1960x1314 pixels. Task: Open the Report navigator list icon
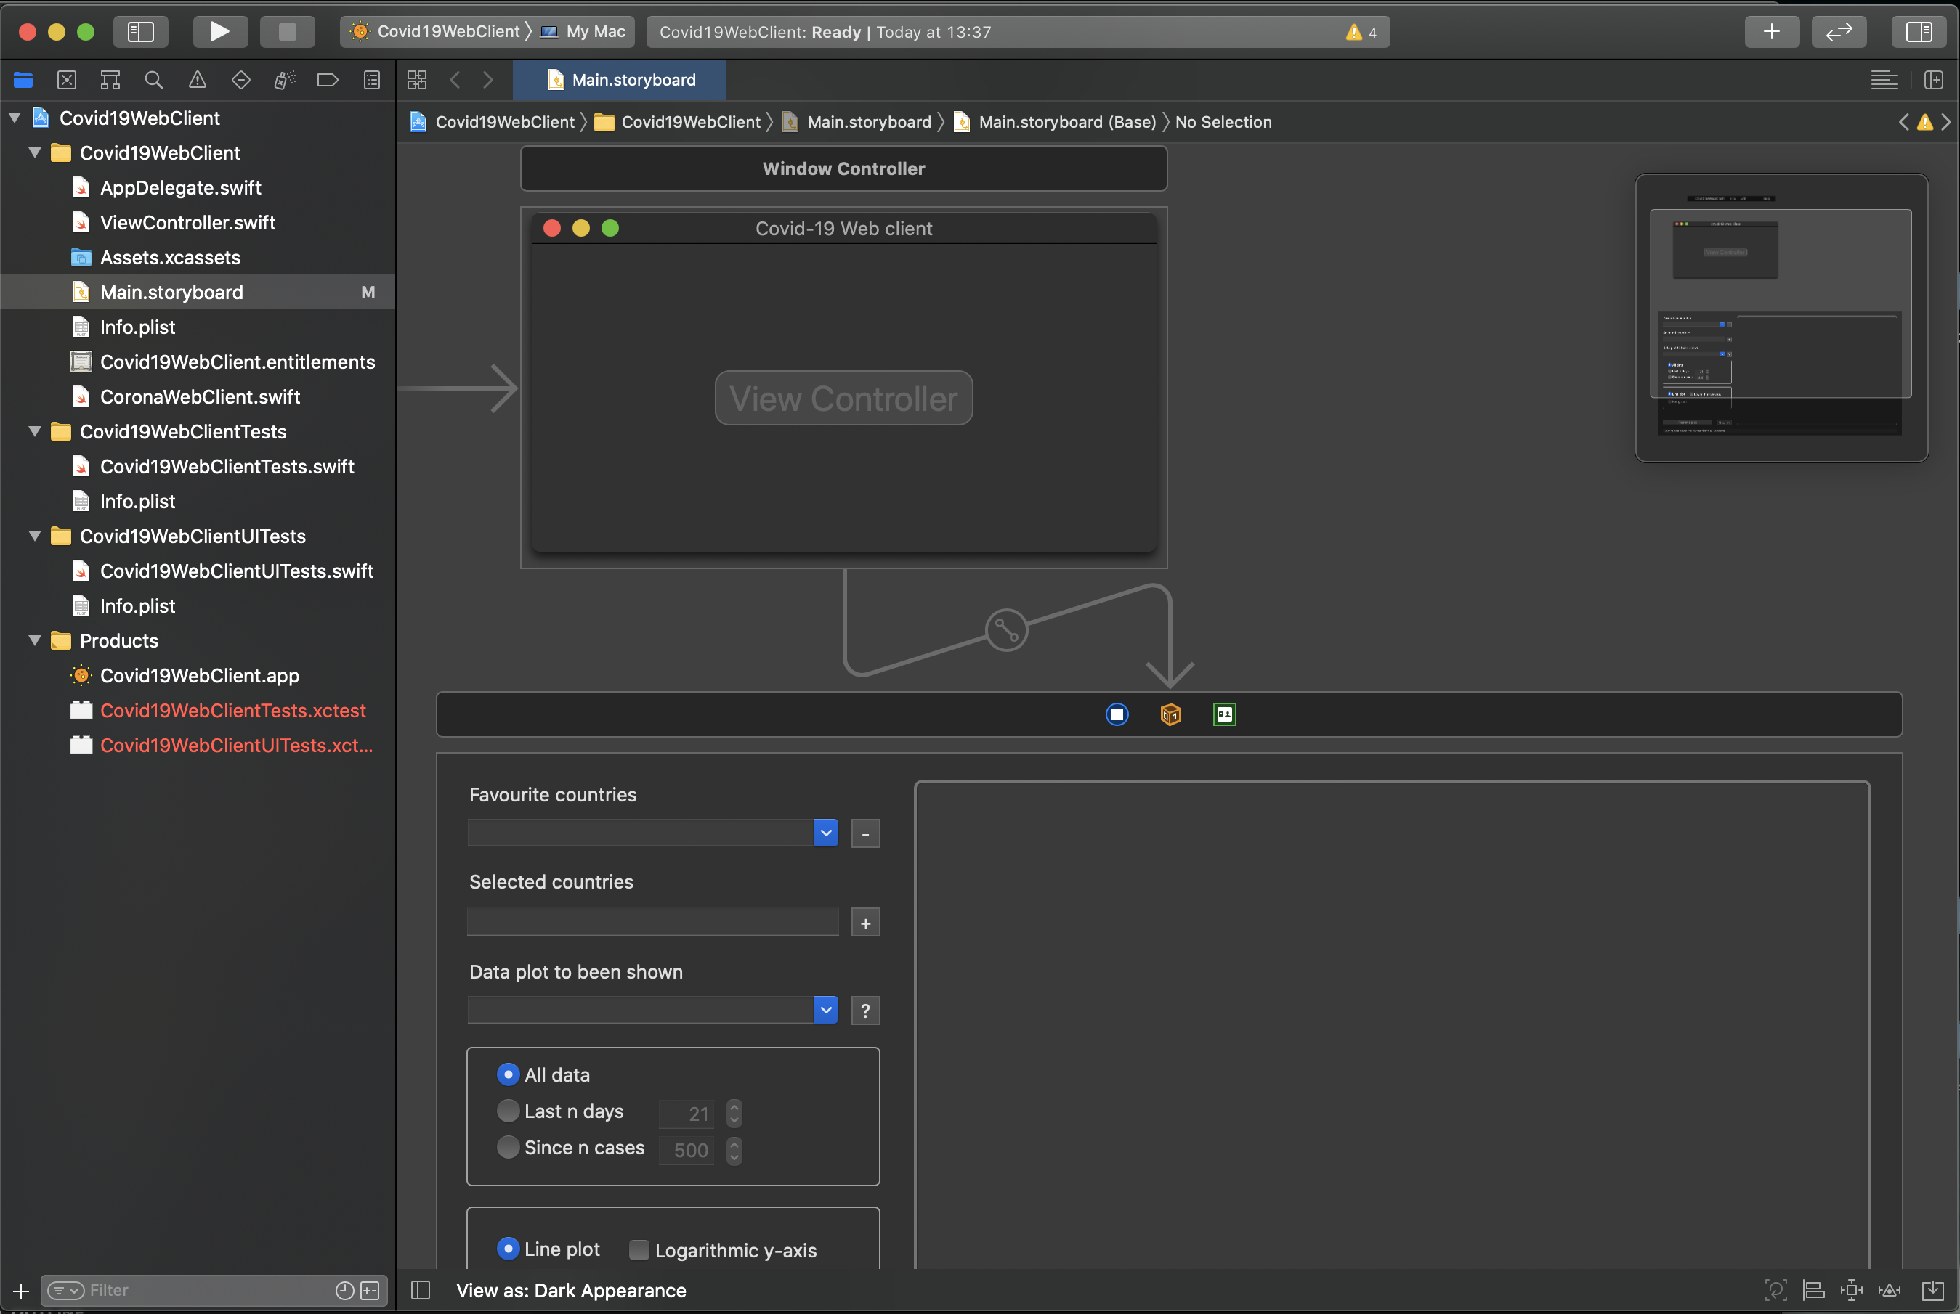click(x=371, y=80)
